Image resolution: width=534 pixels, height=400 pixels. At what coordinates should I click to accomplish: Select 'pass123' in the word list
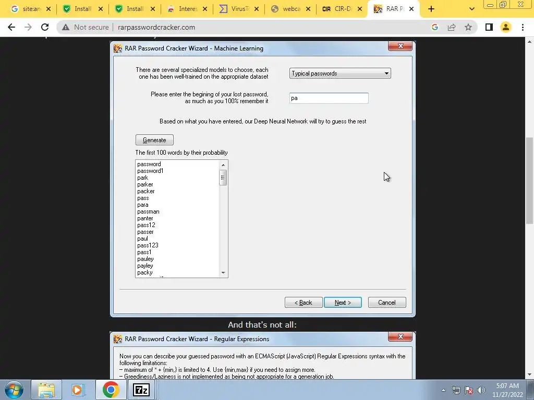coord(148,245)
